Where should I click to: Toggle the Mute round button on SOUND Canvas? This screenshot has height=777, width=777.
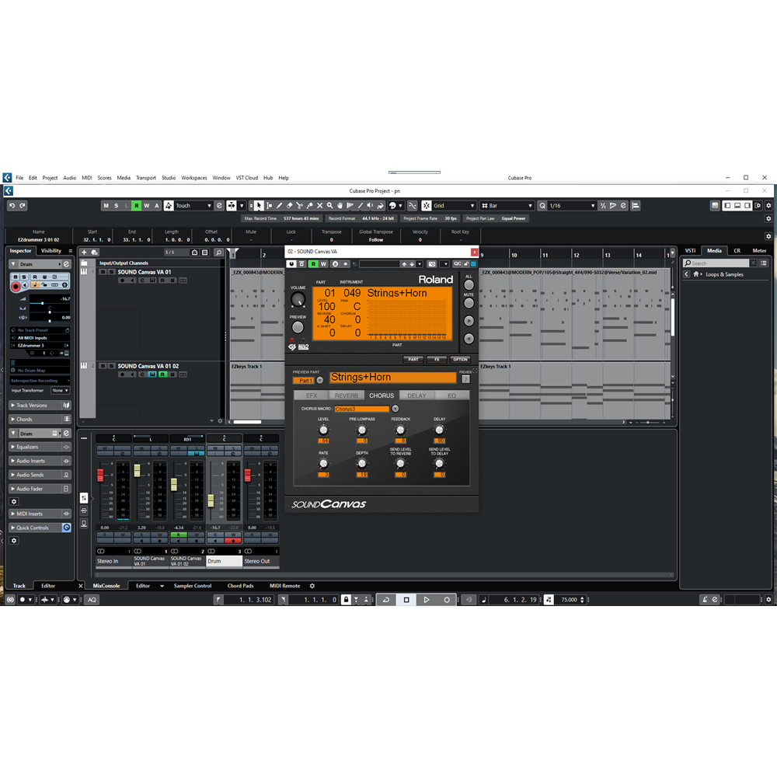tap(469, 303)
